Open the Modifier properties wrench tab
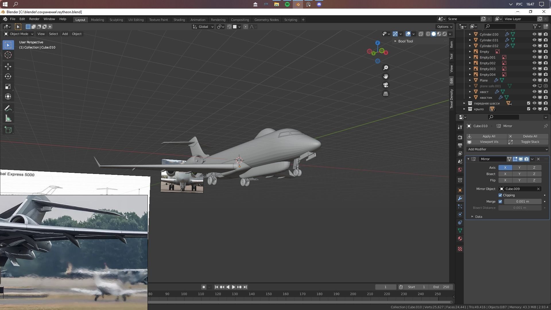Image resolution: width=551 pixels, height=310 pixels. (x=460, y=198)
